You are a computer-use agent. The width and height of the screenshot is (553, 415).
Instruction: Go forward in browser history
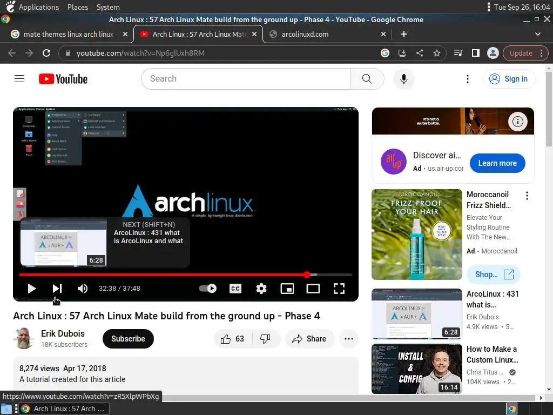pyautogui.click(x=29, y=53)
